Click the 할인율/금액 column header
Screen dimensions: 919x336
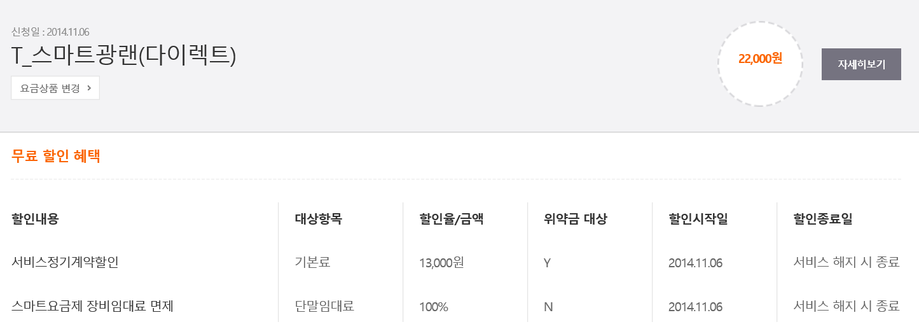point(451,219)
